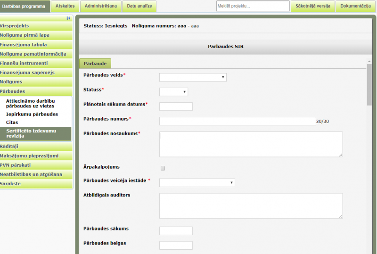Open the Administrēšana tab

click(x=100, y=6)
